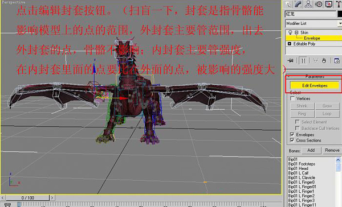Click the frame 0 marker on the track bar

19,205
